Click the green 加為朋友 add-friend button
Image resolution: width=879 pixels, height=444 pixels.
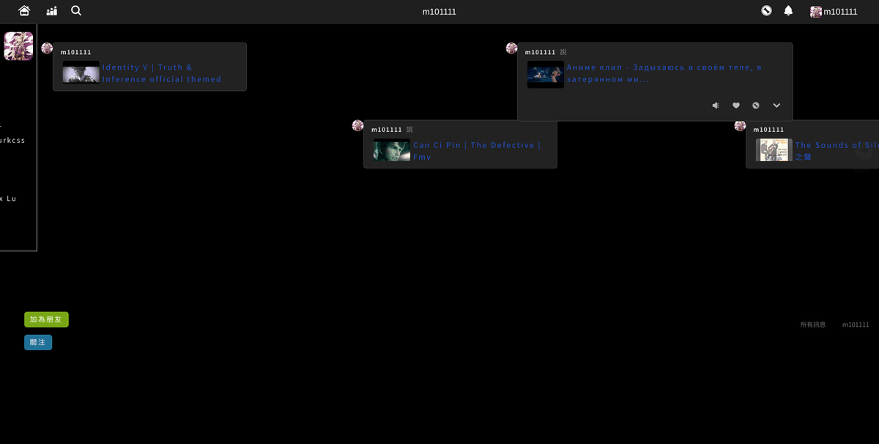point(46,319)
